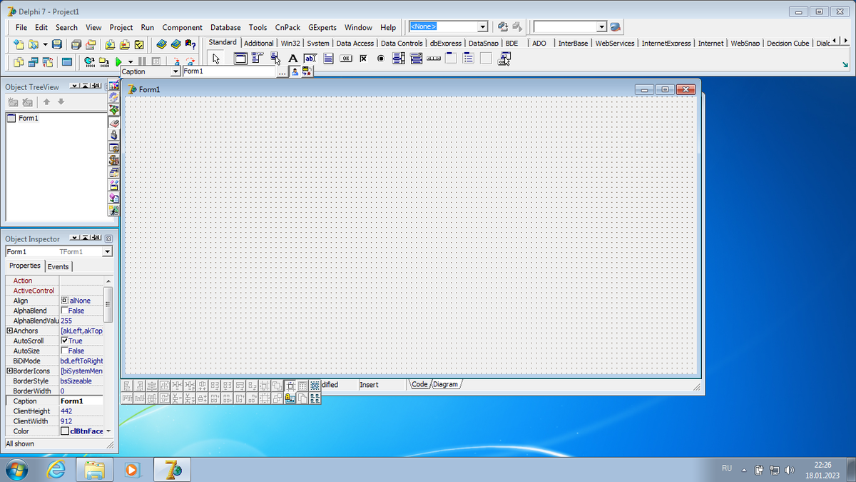Image resolution: width=856 pixels, height=482 pixels.
Task: Close the Object Inspector panel
Action: coord(109,239)
